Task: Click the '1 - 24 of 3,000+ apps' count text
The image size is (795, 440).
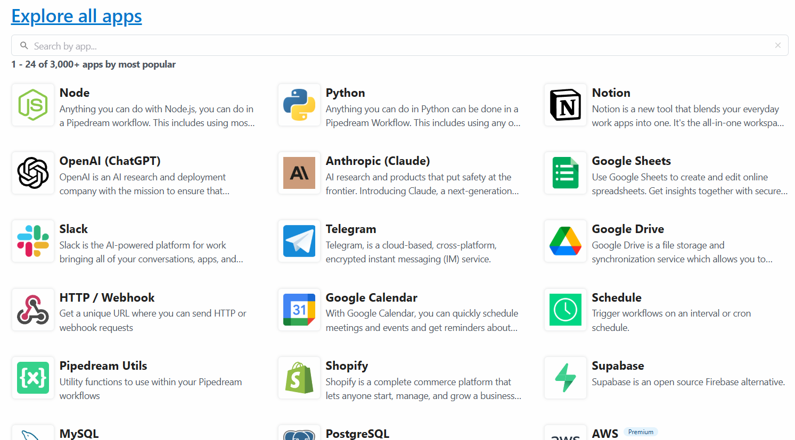Action: 93,64
